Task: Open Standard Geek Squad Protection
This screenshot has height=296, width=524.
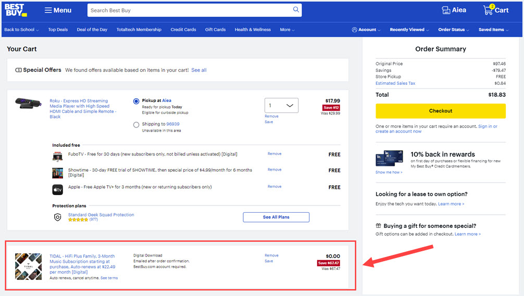Action: click(x=101, y=215)
